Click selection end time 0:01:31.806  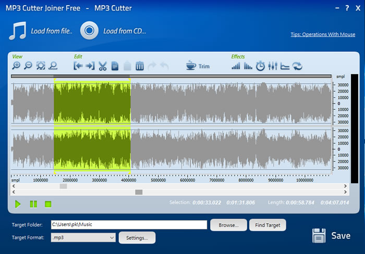[x=241, y=202]
